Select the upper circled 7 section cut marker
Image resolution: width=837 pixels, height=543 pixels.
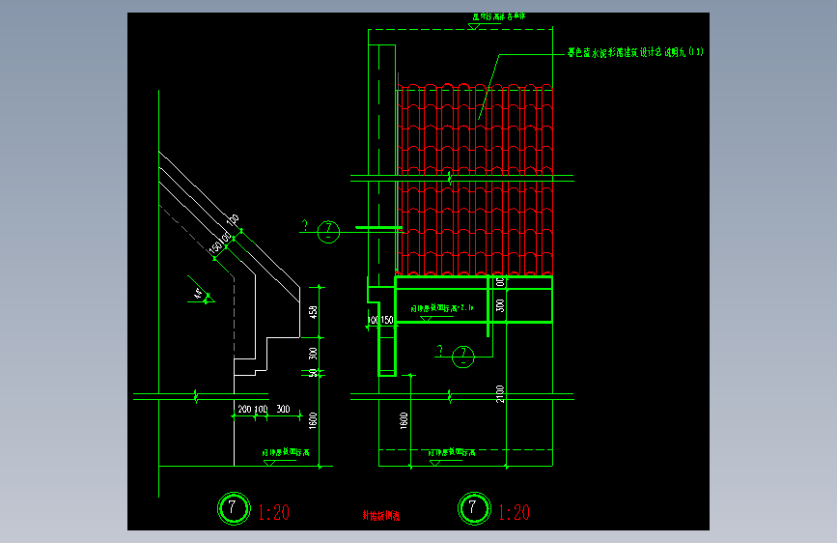328,232
